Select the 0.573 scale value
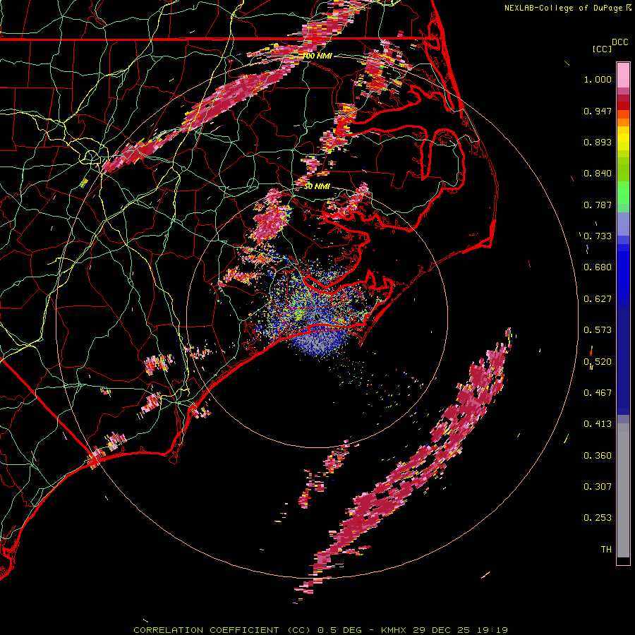Viewport: 635px width, 635px height. pyautogui.click(x=598, y=330)
